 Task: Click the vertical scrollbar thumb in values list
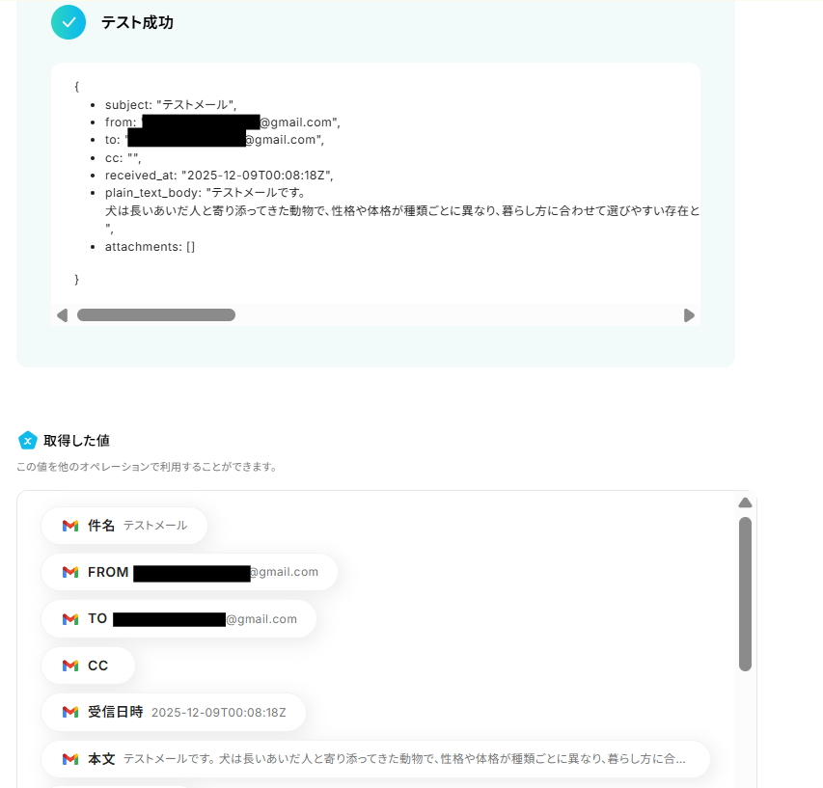(745, 594)
